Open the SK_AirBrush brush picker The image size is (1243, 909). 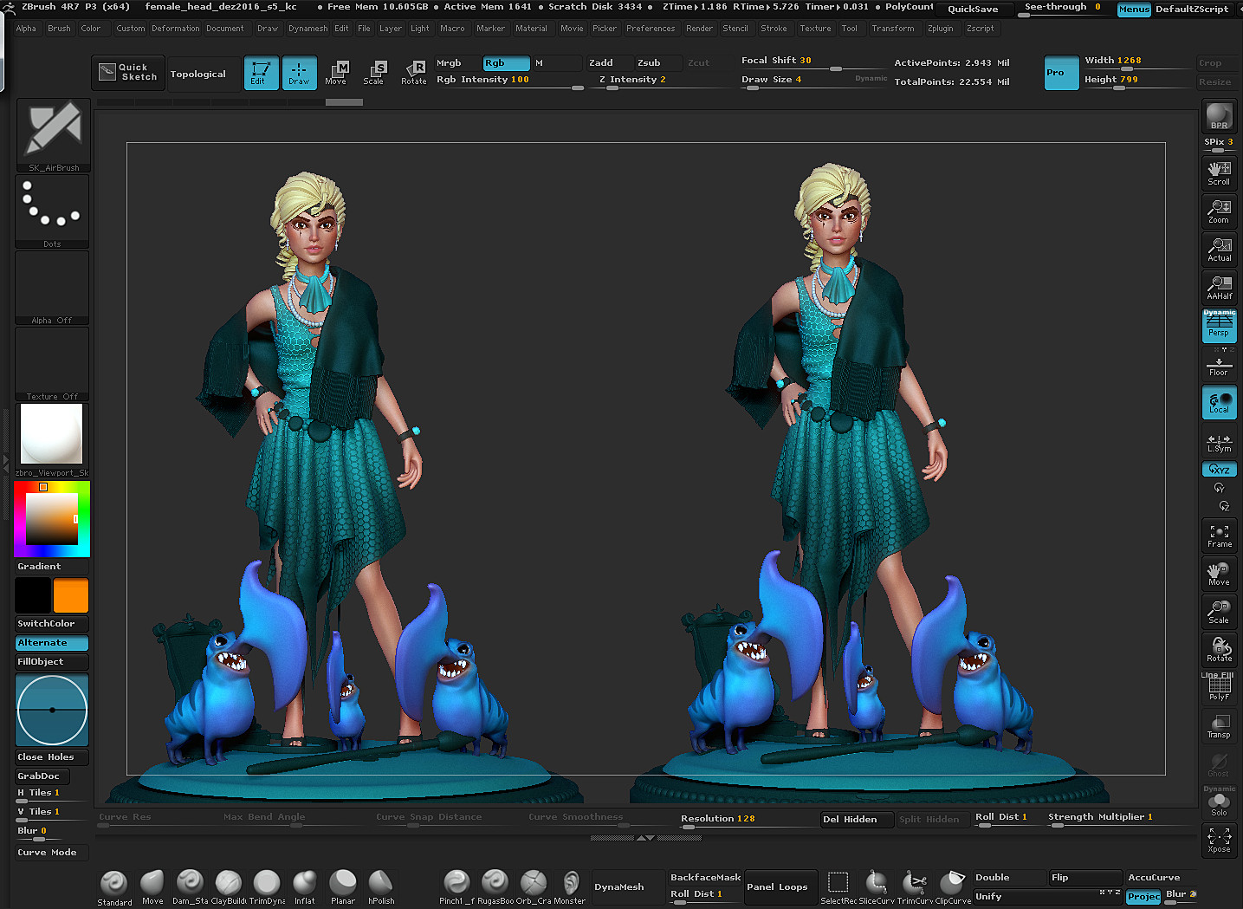point(53,135)
